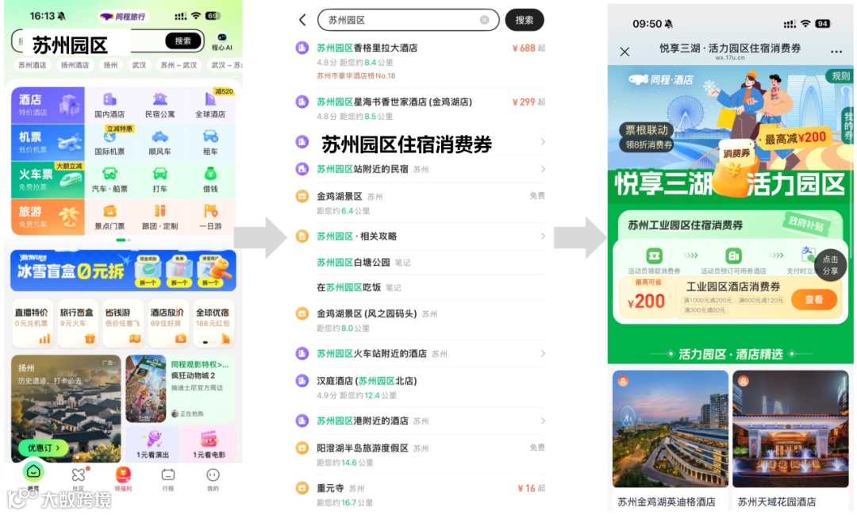The height and width of the screenshot is (515, 857).
Task: Tap the 优惠订 button on 扬州 card
Action: [x=44, y=448]
